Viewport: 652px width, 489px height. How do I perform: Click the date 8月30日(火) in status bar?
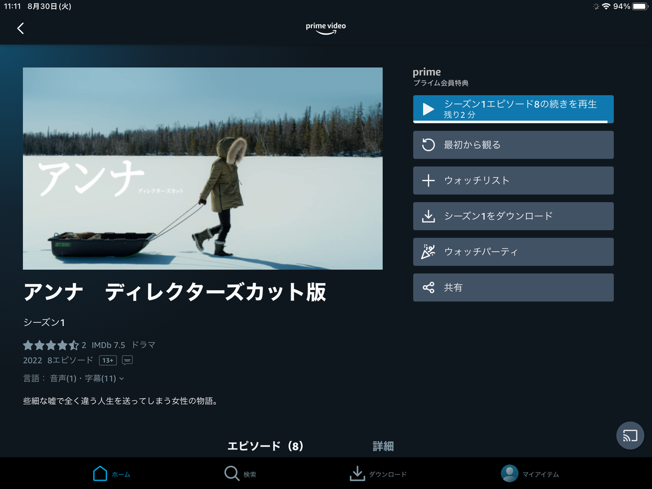(50, 7)
